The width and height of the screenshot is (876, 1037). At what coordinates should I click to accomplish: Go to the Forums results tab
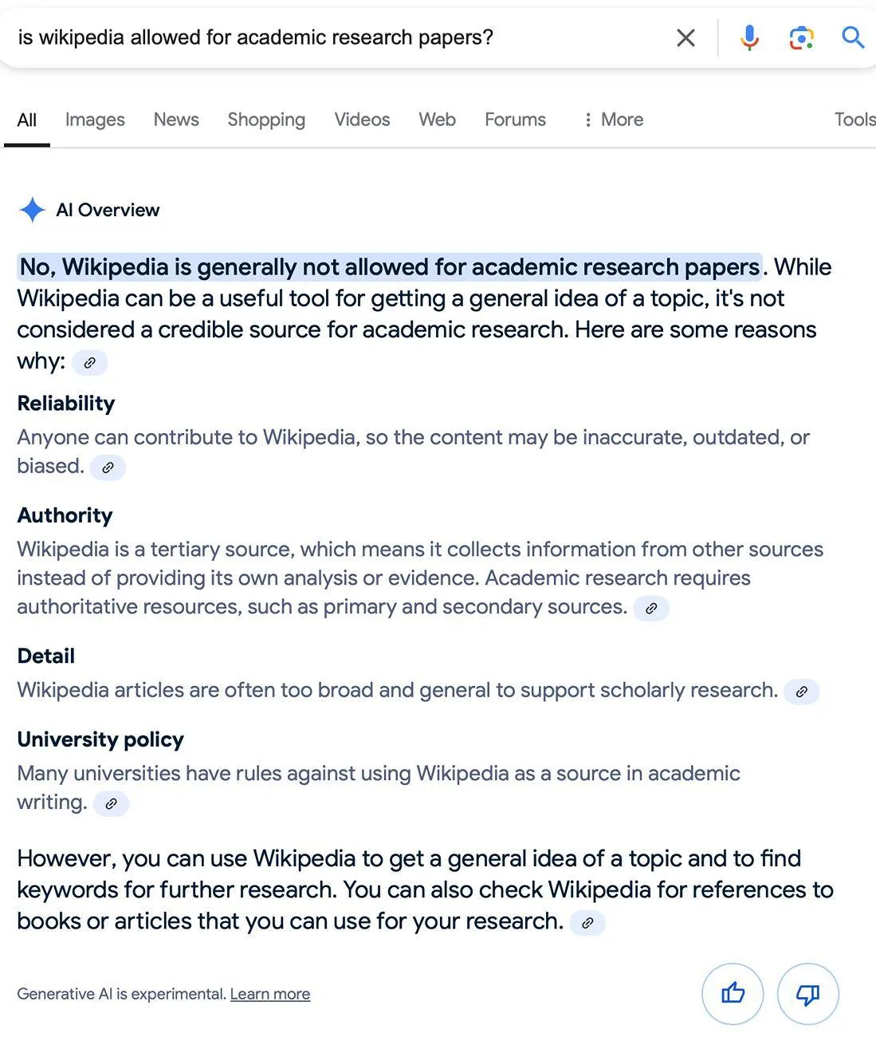pyautogui.click(x=515, y=120)
